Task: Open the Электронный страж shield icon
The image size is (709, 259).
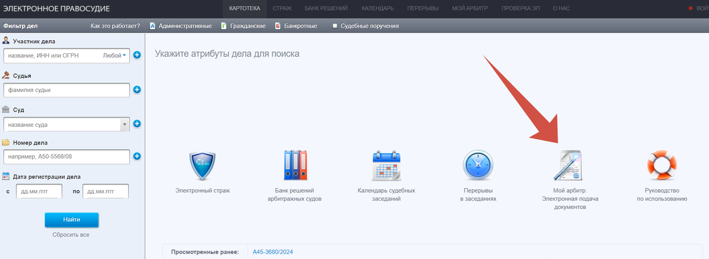Action: [x=203, y=165]
